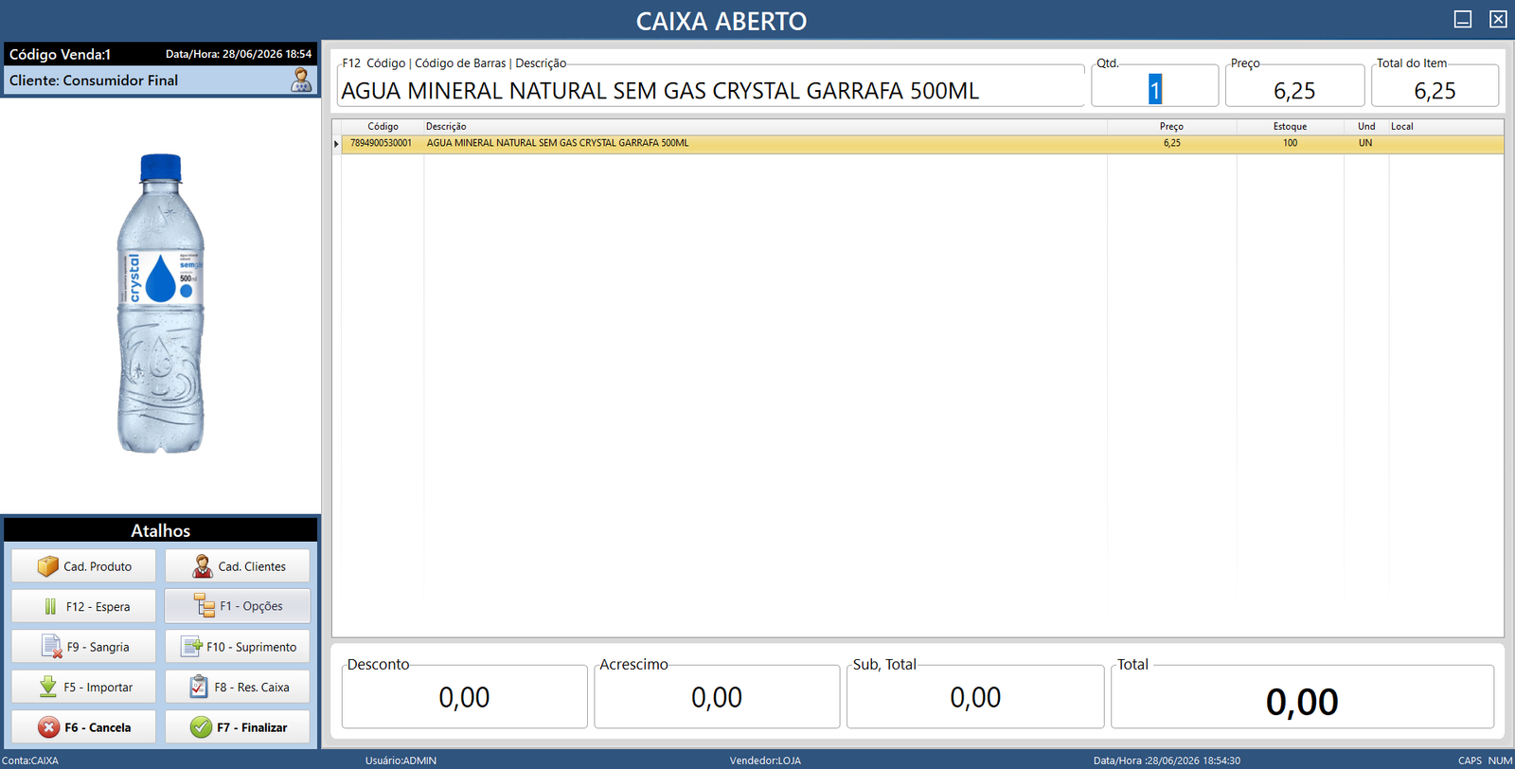Select the AGUA MINERAL NATURAL row description

pos(558,143)
